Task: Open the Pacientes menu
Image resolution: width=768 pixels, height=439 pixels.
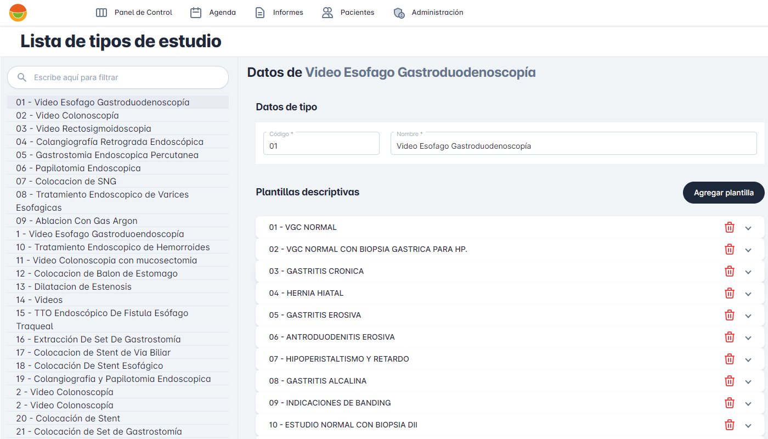Action: [348, 13]
